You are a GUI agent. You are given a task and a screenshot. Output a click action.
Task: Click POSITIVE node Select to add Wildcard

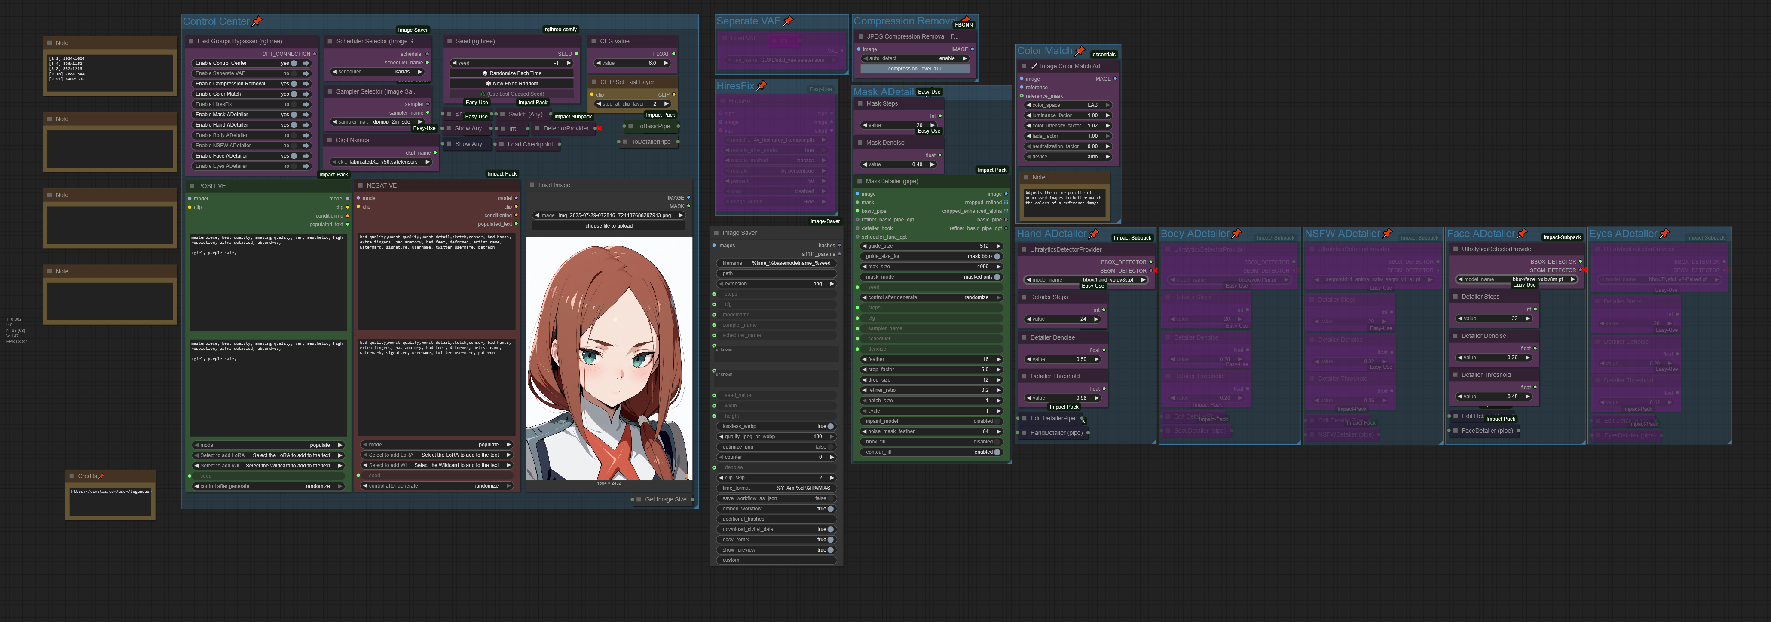coord(268,465)
